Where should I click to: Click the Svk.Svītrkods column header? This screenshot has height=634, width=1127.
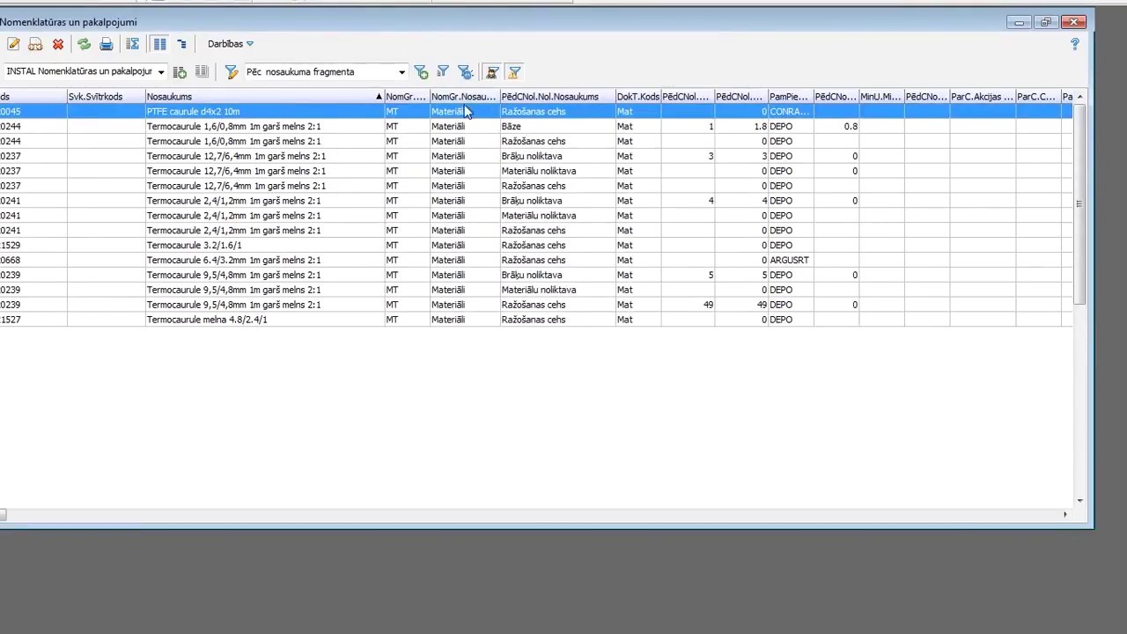tap(106, 97)
